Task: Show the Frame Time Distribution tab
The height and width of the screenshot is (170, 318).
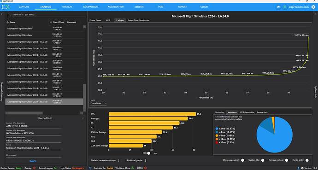Action: point(139,20)
